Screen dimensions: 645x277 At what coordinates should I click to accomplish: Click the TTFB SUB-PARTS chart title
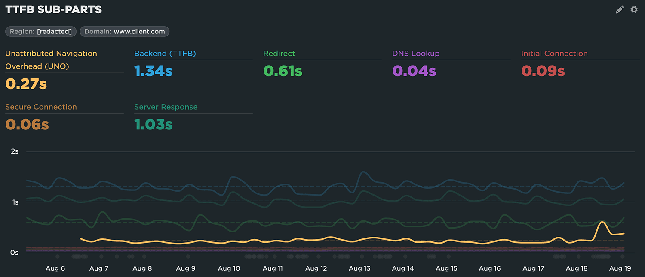click(54, 9)
